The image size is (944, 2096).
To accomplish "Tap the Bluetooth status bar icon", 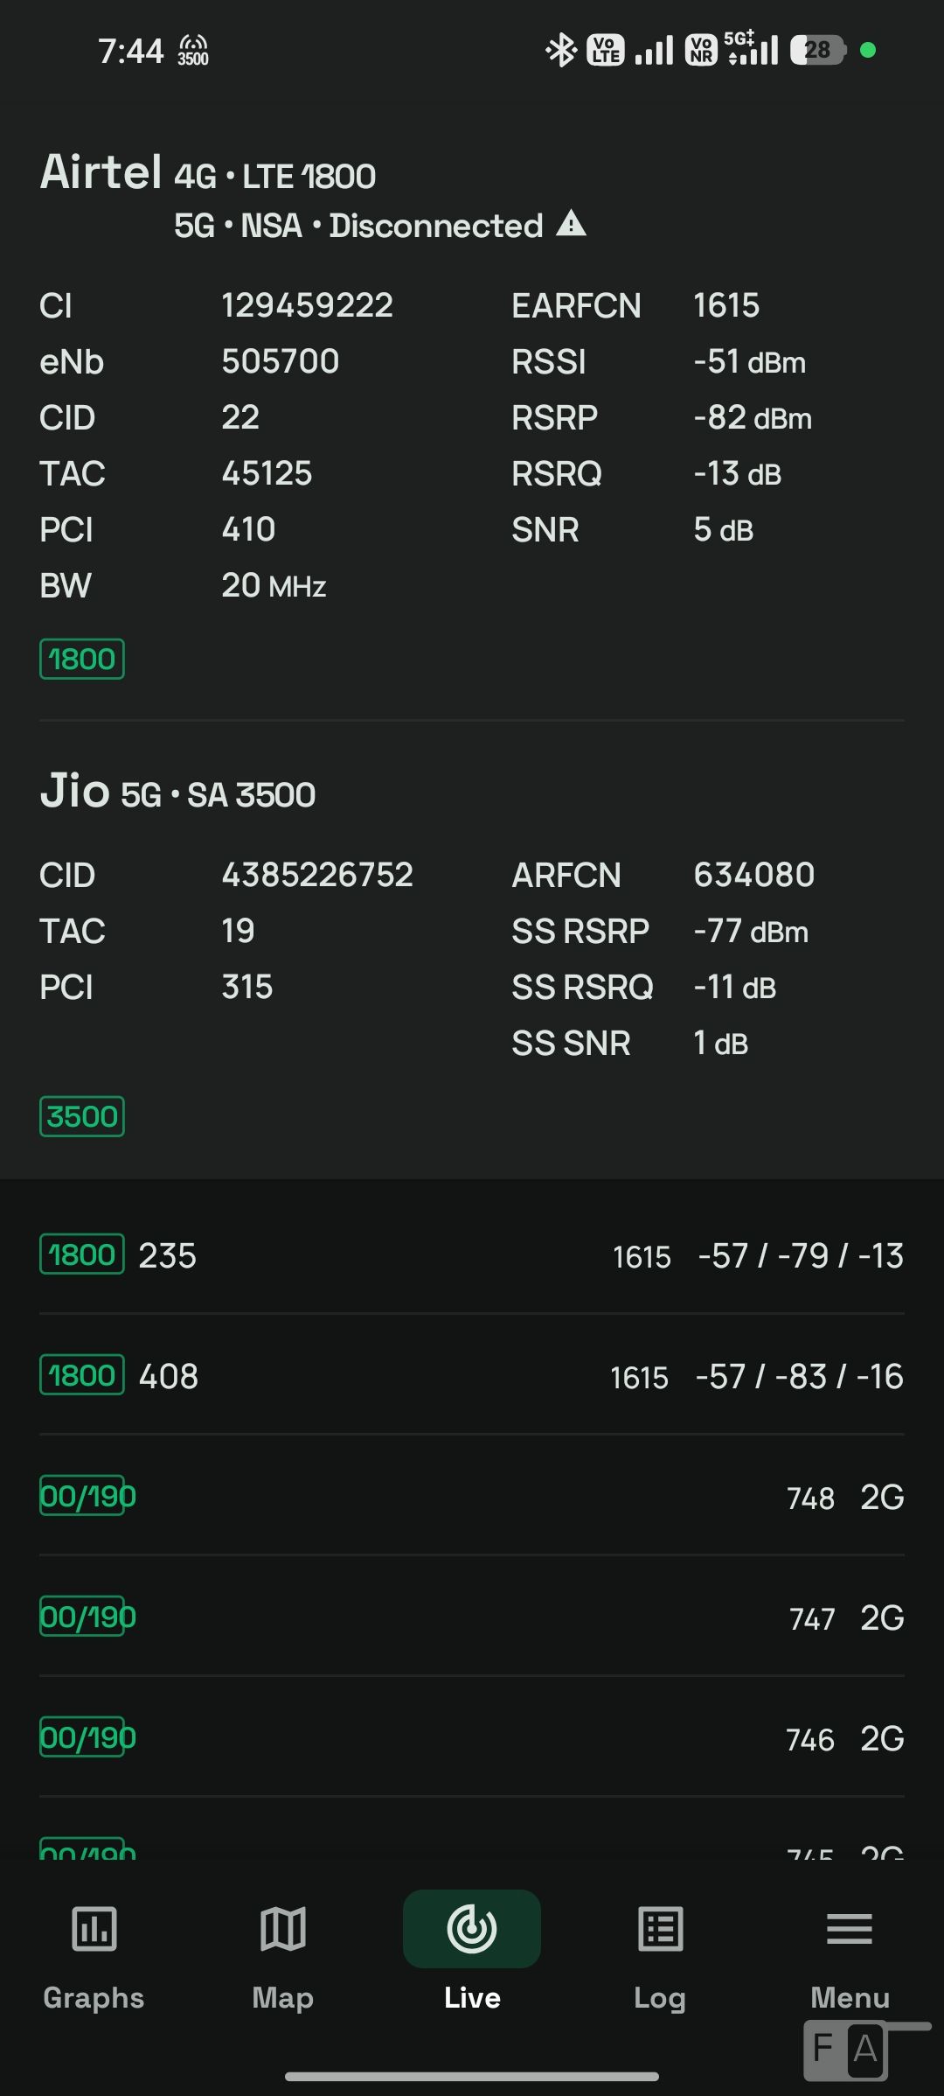I will [561, 50].
